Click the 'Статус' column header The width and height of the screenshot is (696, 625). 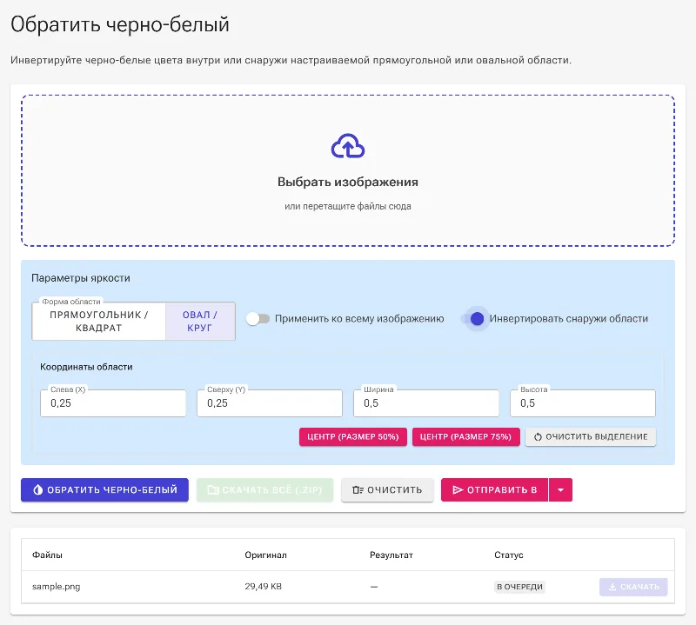509,555
